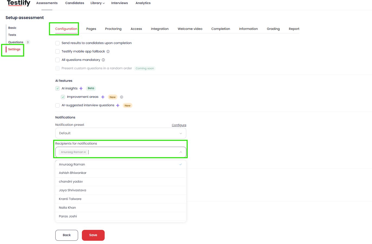
Task: Click New badge beside AI-suggested interview questions
Action: pos(127,105)
